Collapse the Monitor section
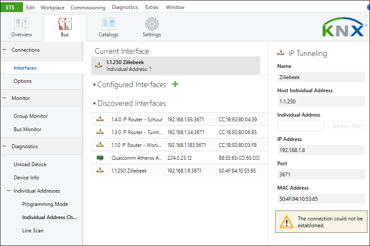The height and width of the screenshot is (246, 370). pyautogui.click(x=4, y=98)
